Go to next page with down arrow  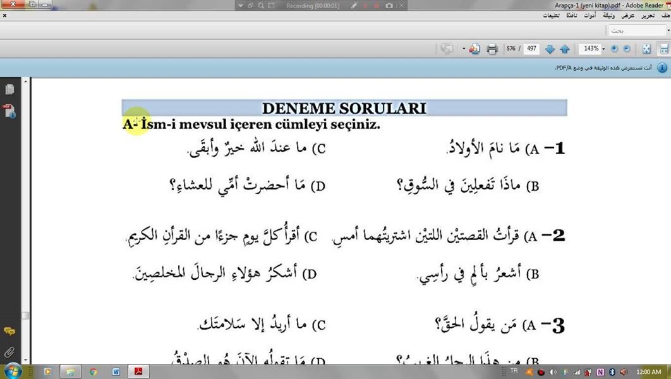pos(550,49)
